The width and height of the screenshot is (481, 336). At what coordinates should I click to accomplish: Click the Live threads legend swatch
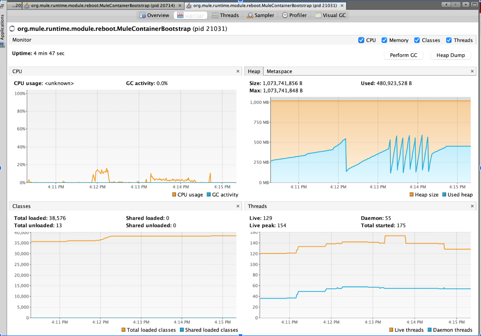pos(391,330)
